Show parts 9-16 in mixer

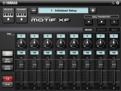click(x=8, y=84)
